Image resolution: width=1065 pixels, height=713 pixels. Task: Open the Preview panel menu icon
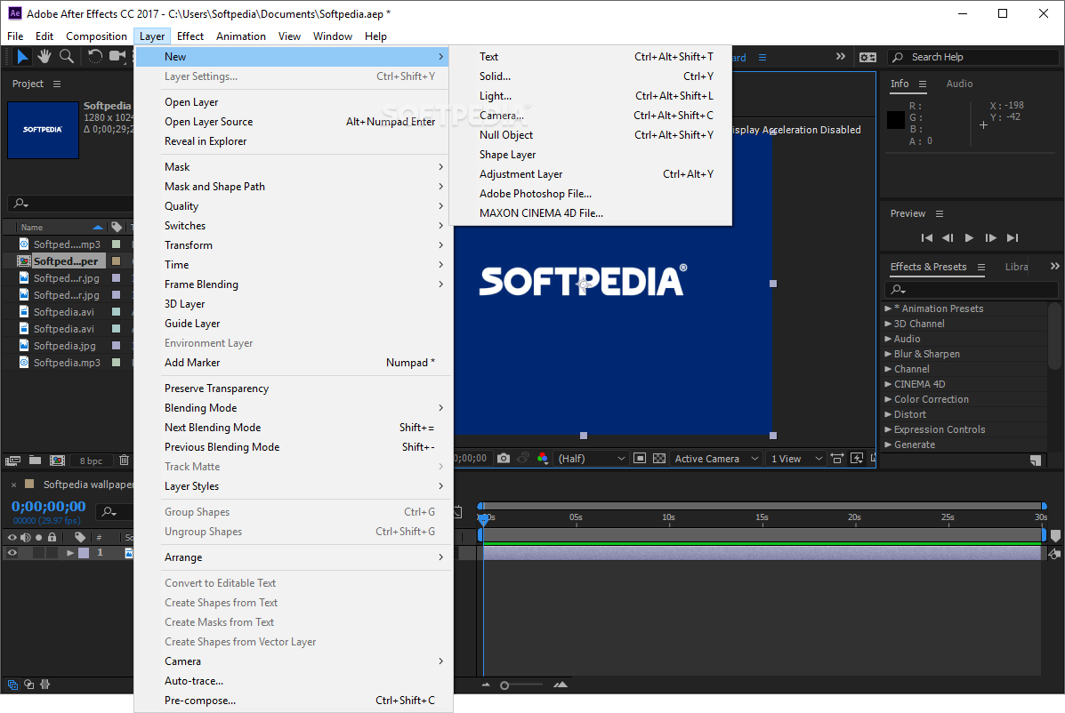point(940,213)
